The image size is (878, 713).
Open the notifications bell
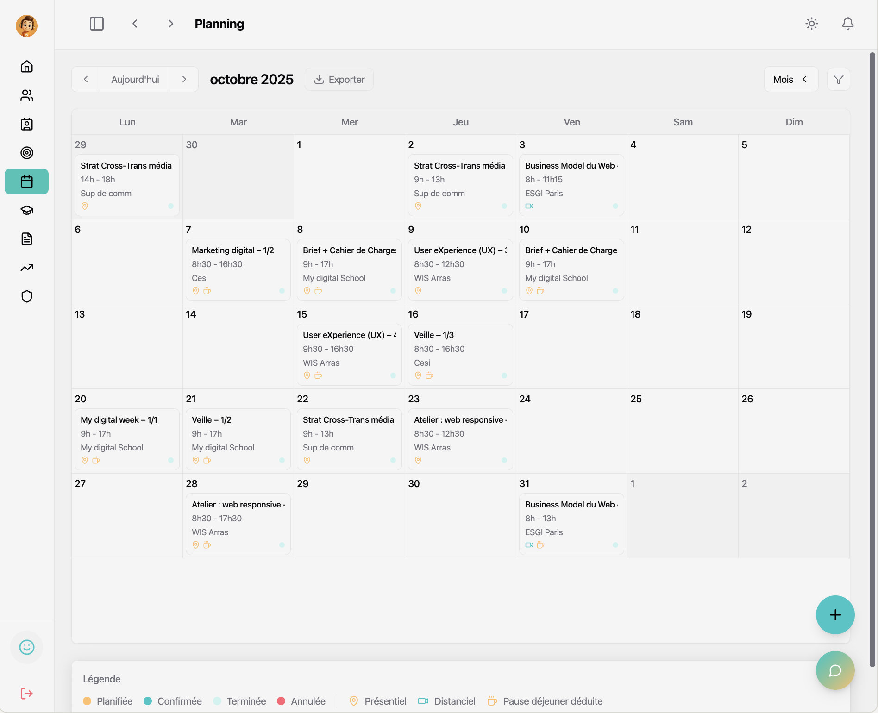847,24
